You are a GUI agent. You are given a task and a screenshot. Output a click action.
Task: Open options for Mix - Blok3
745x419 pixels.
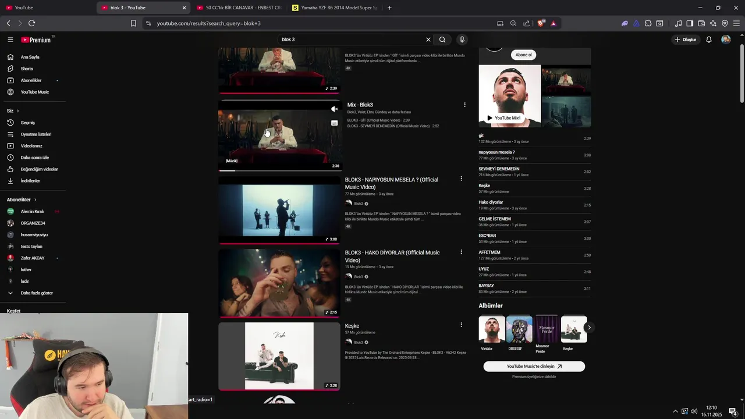(464, 105)
